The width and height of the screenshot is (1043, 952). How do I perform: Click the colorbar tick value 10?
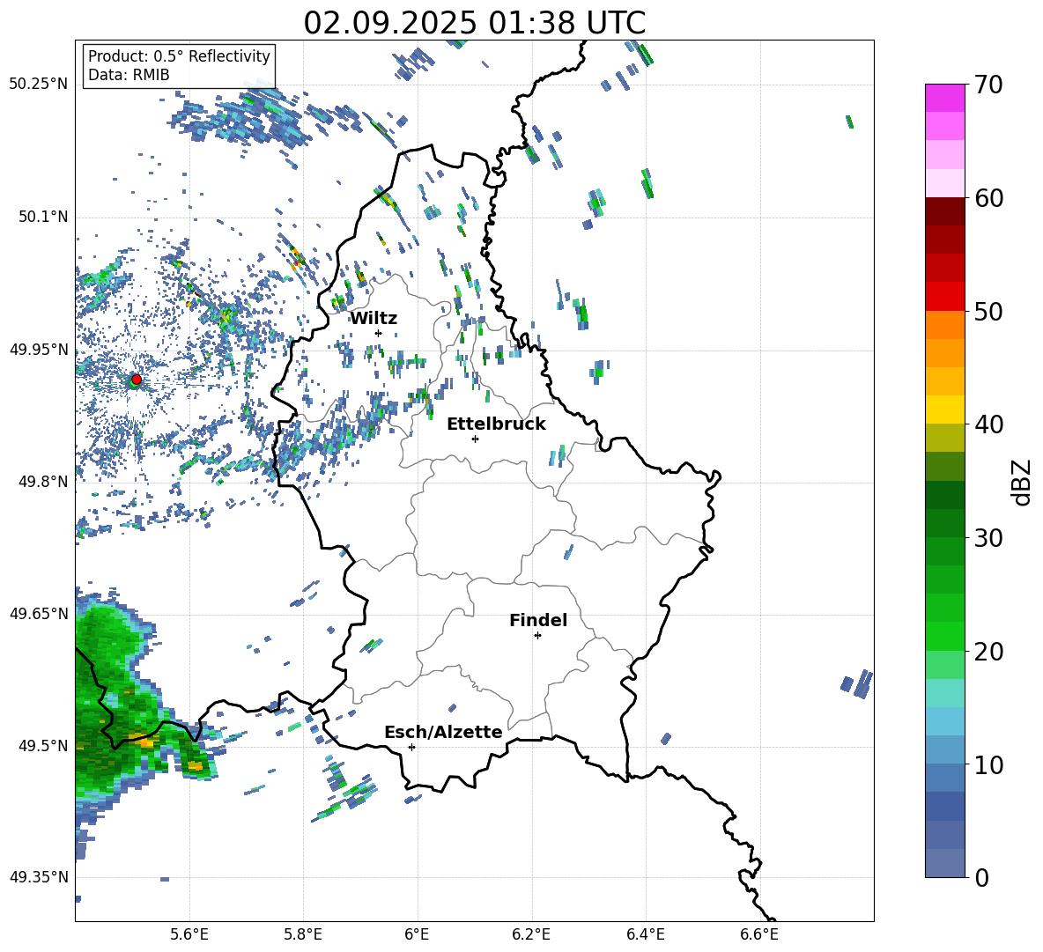[x=988, y=764]
